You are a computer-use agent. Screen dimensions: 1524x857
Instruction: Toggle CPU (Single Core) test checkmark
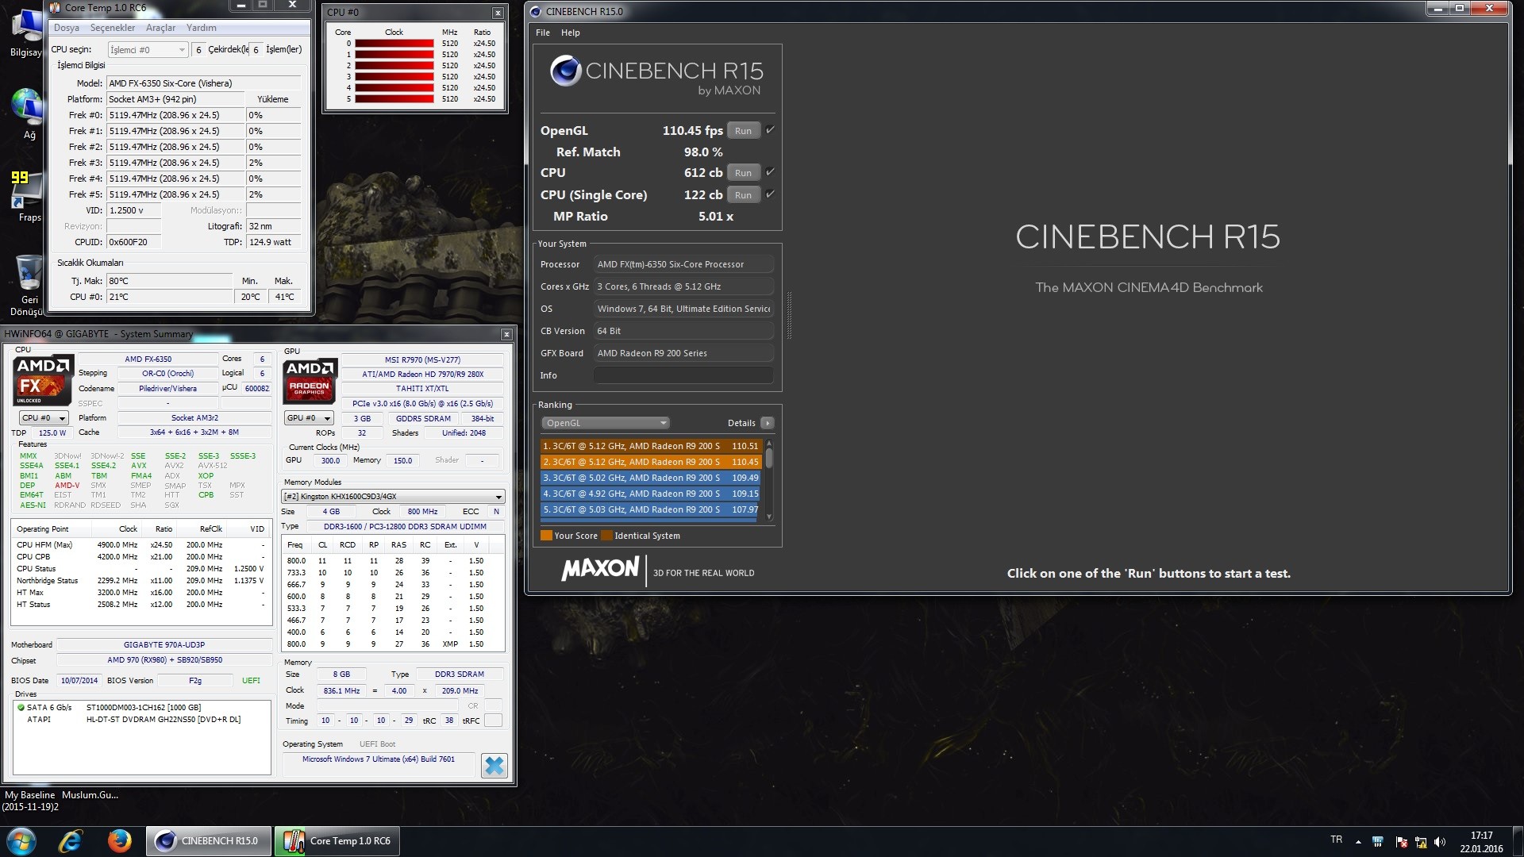770,194
